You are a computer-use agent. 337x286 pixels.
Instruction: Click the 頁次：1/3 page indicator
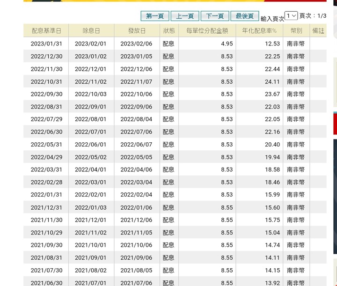click(x=313, y=16)
